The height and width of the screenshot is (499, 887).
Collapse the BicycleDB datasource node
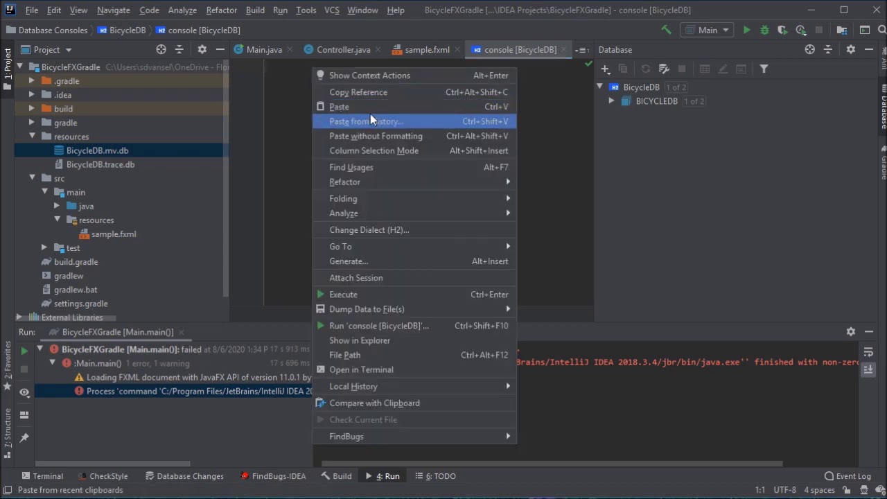(599, 87)
